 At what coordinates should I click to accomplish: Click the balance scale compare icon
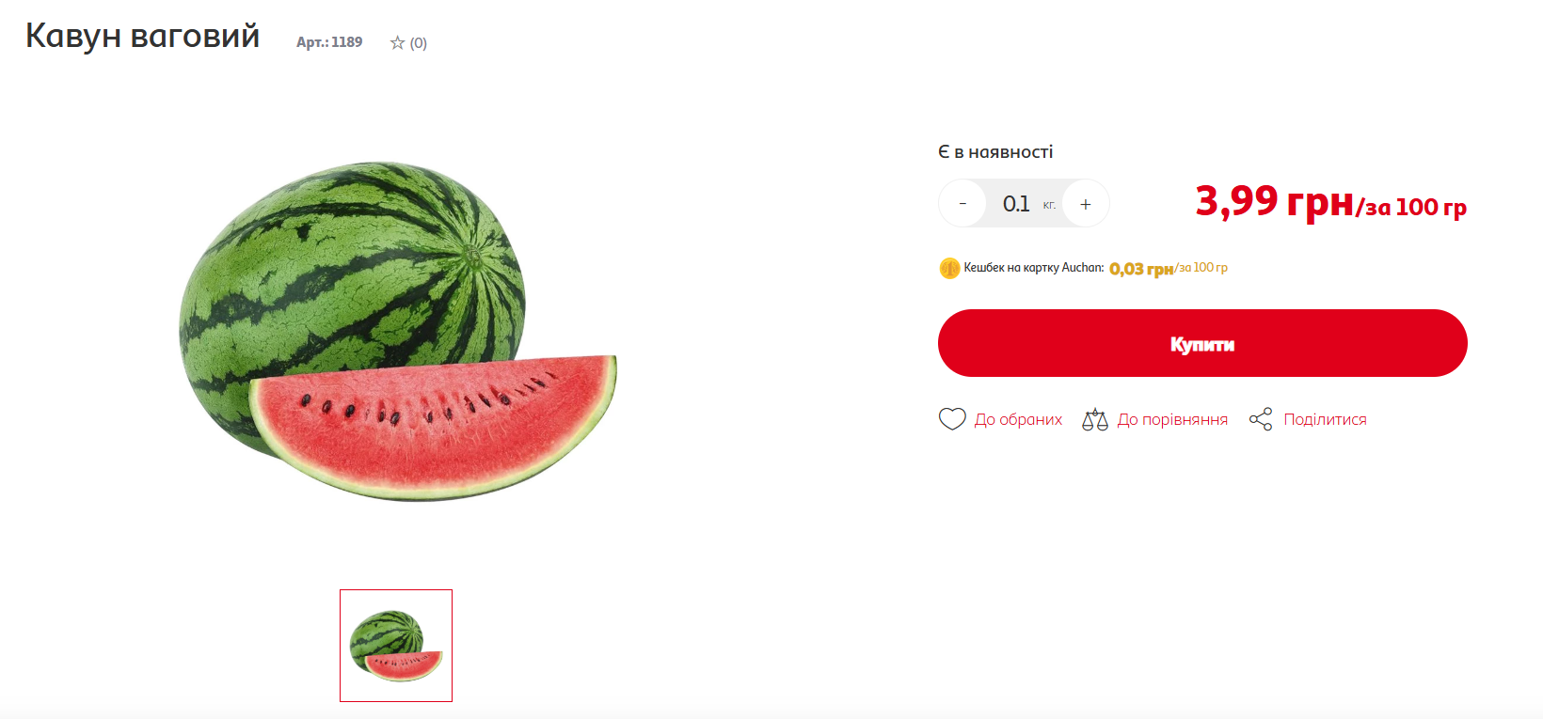point(1095,419)
